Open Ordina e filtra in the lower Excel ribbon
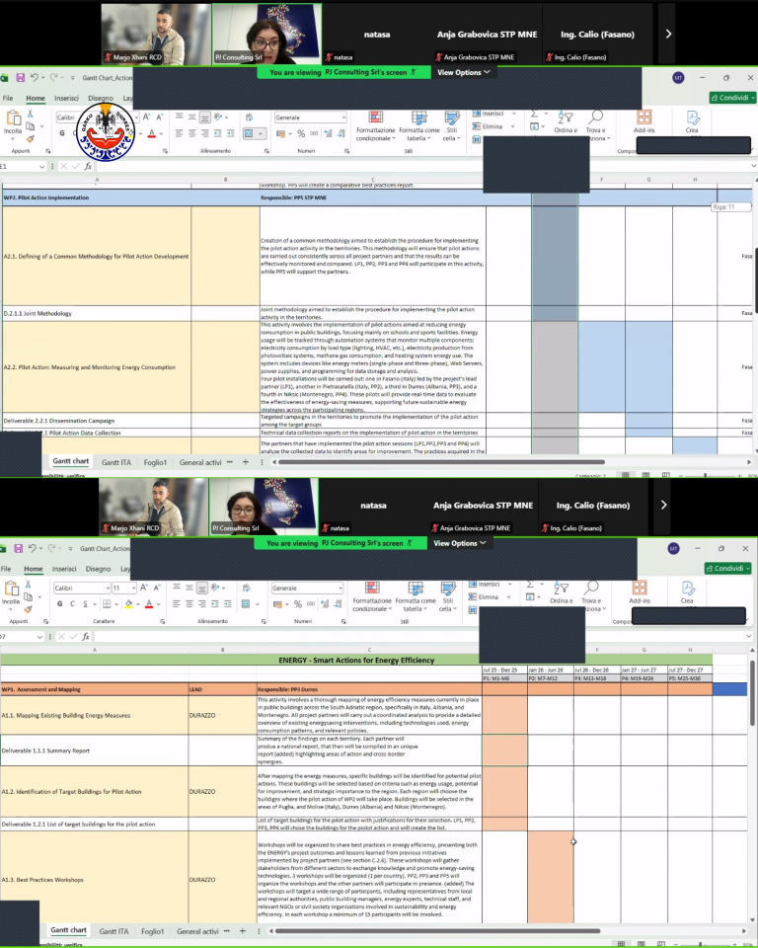 click(561, 592)
